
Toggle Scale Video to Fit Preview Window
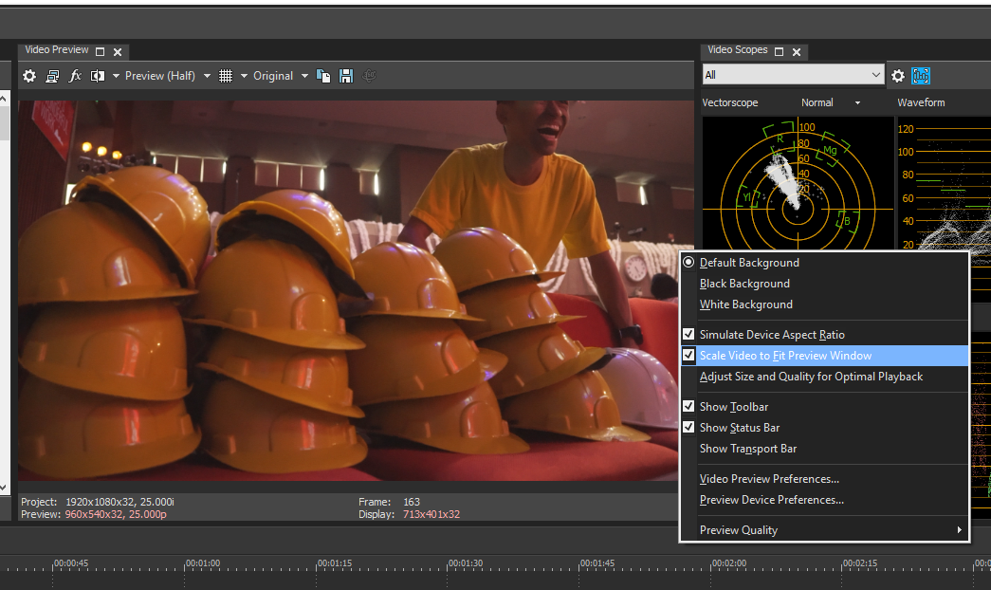tap(785, 356)
